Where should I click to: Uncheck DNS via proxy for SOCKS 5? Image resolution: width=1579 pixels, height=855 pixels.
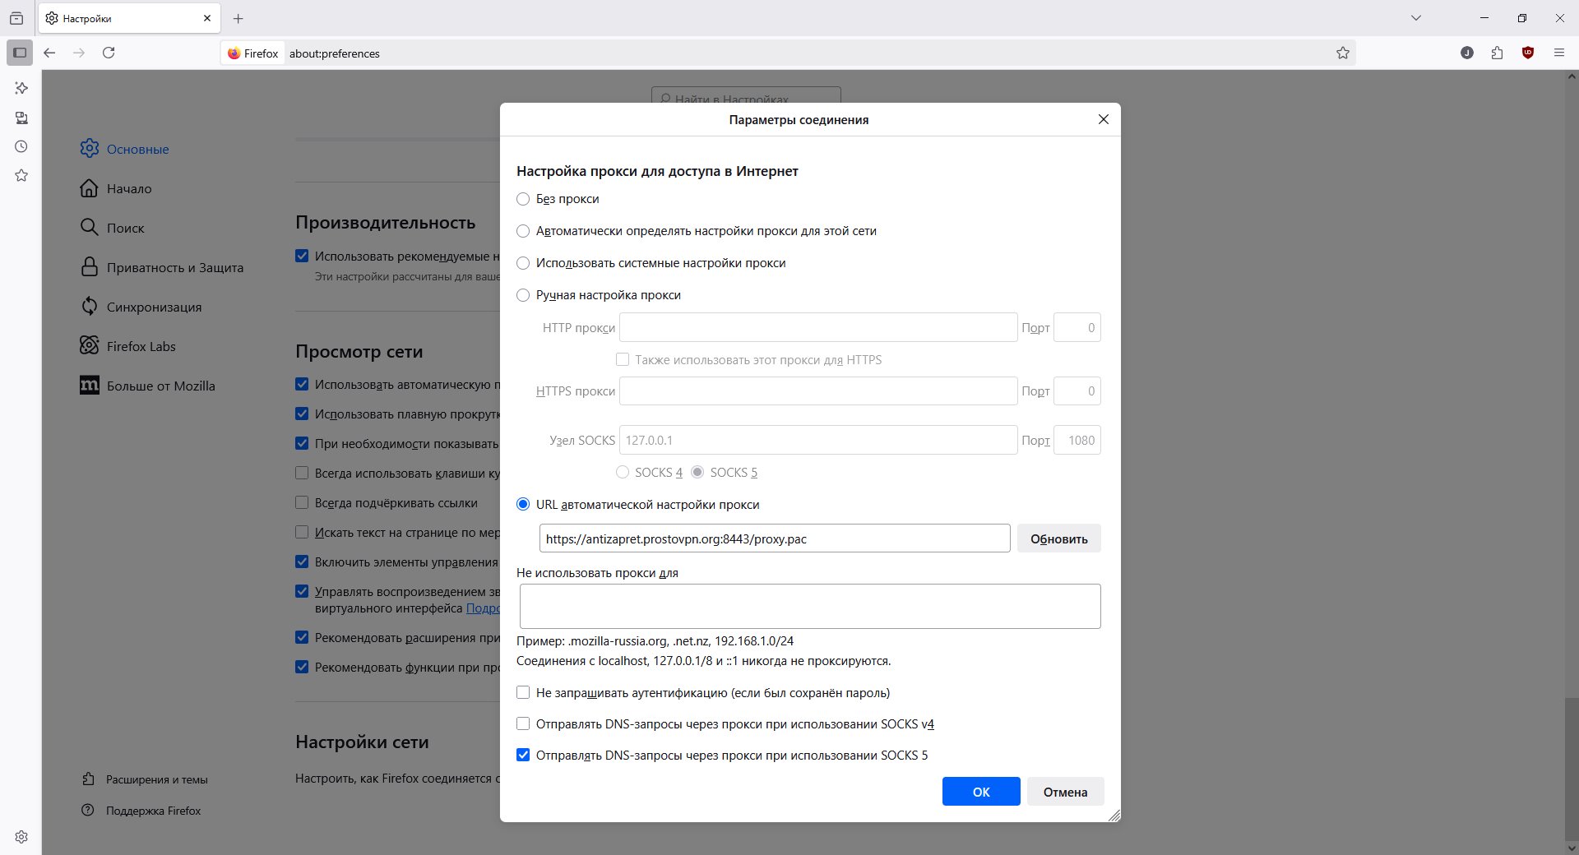[x=523, y=755]
